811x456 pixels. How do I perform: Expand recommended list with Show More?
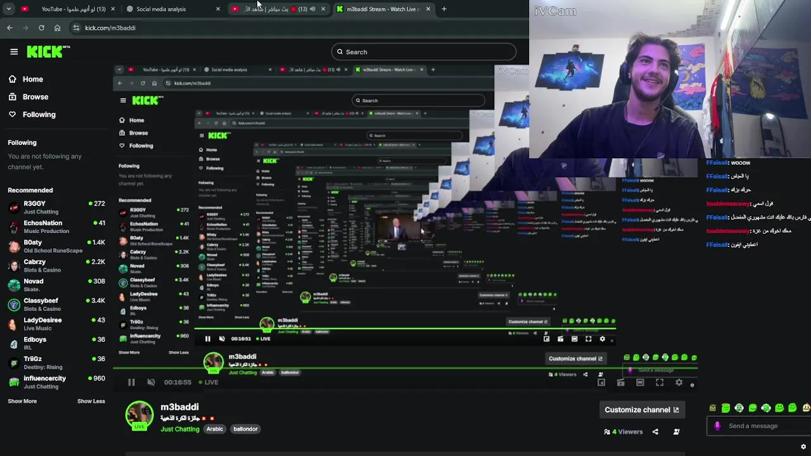coord(22,401)
